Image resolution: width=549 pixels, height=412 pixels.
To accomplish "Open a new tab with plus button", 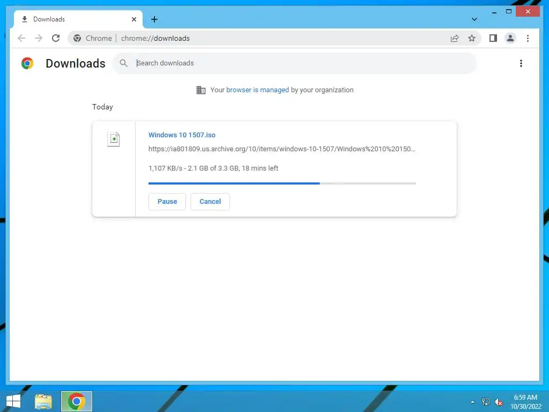I will click(154, 19).
